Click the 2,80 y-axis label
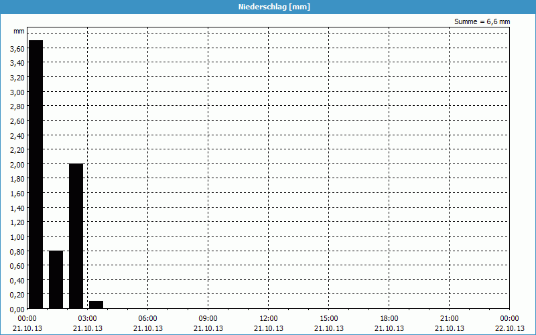The width and height of the screenshot is (536, 335). 17,107
